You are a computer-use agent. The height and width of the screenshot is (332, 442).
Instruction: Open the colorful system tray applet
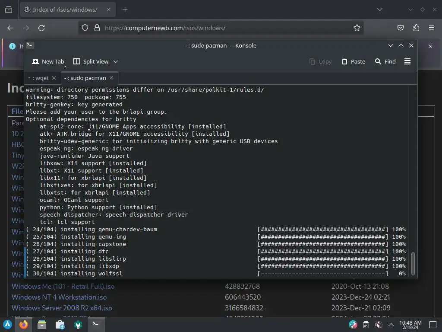(x=353, y=325)
